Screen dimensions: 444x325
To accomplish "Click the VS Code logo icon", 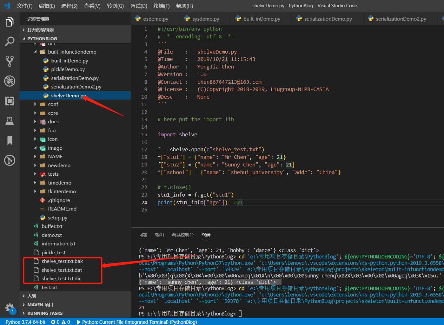I will 7,5.
